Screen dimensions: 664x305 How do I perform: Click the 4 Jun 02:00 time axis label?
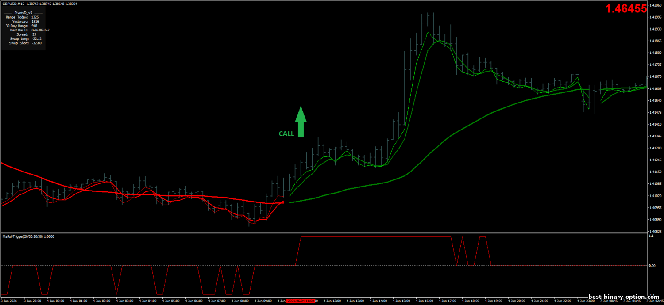[101, 301]
